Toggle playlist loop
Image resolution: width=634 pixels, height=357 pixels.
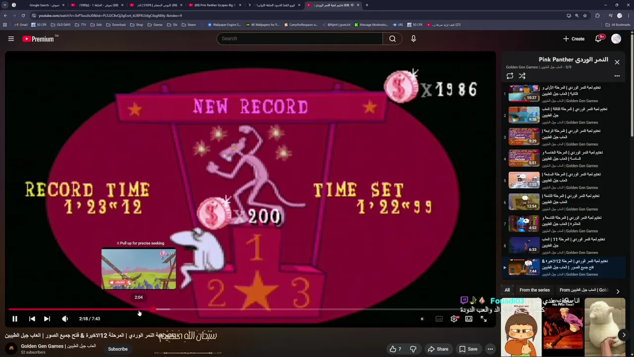point(510,76)
